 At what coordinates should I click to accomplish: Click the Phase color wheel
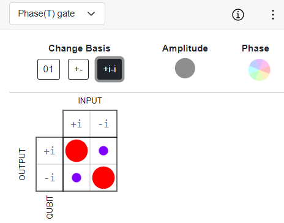click(259, 70)
